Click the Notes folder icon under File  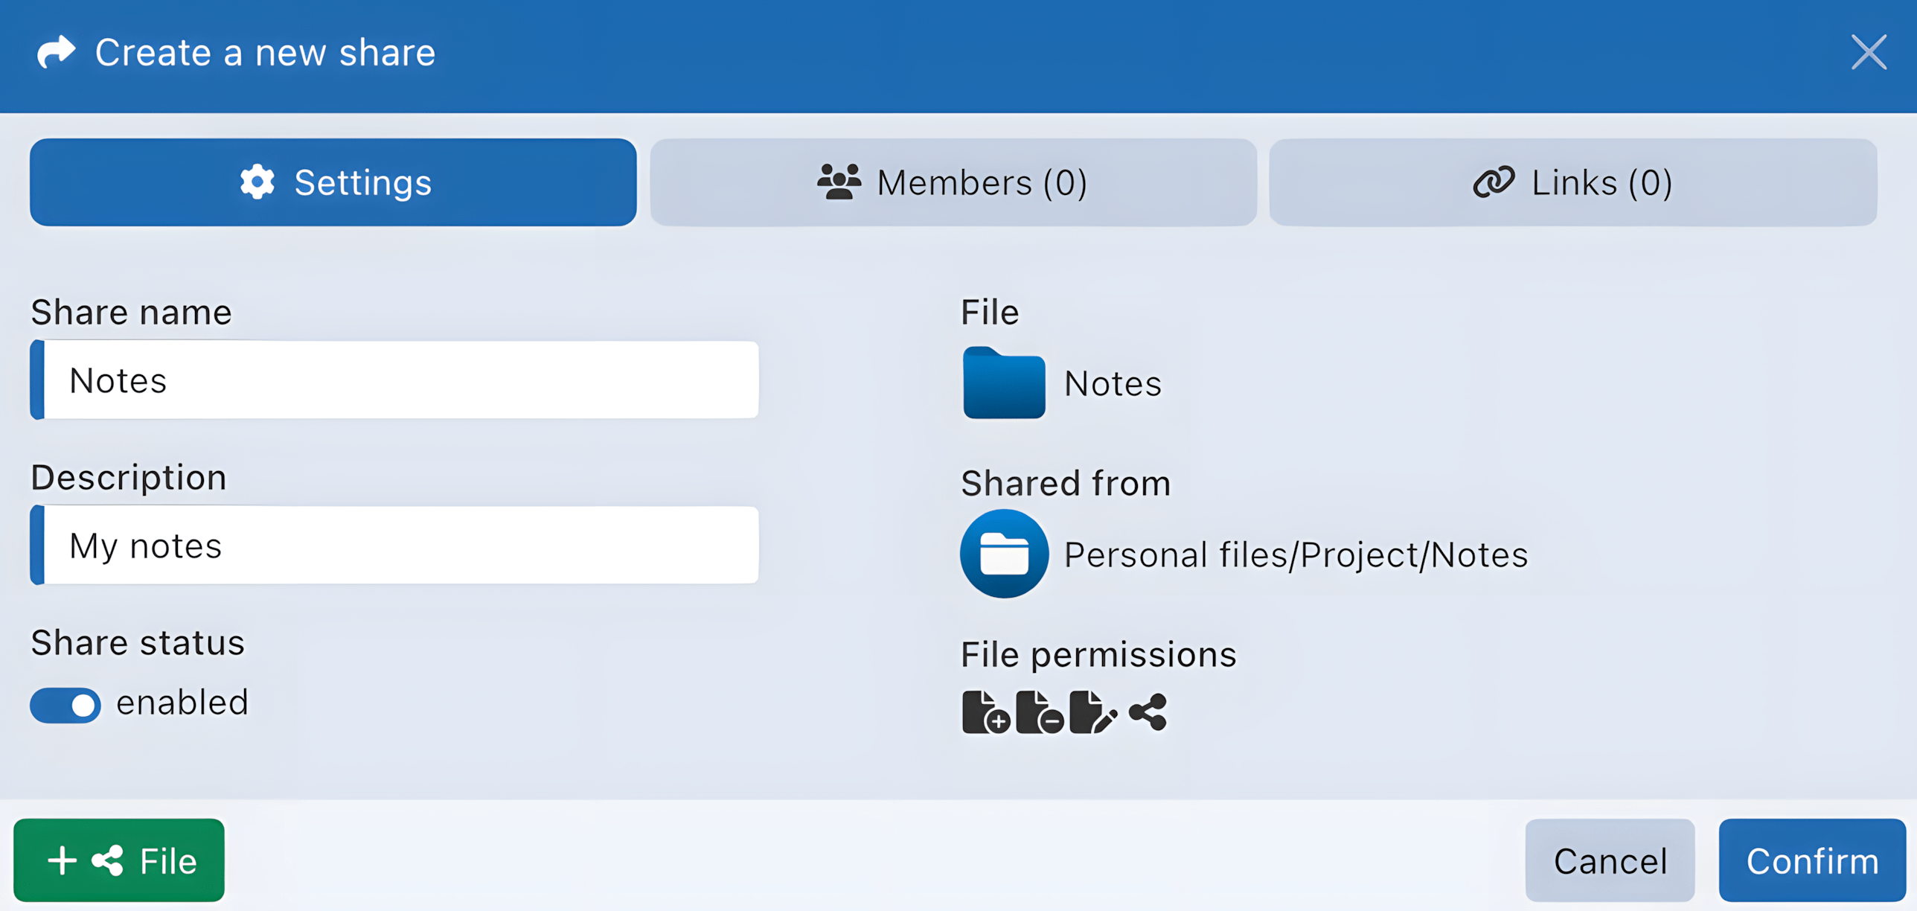(x=1003, y=383)
